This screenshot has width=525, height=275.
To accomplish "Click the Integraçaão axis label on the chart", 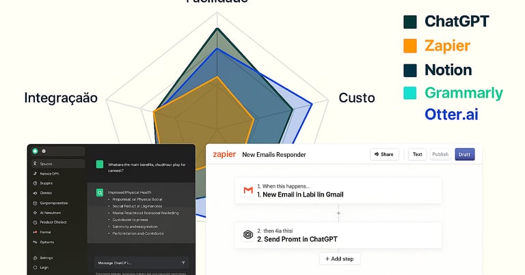I will click(x=61, y=98).
